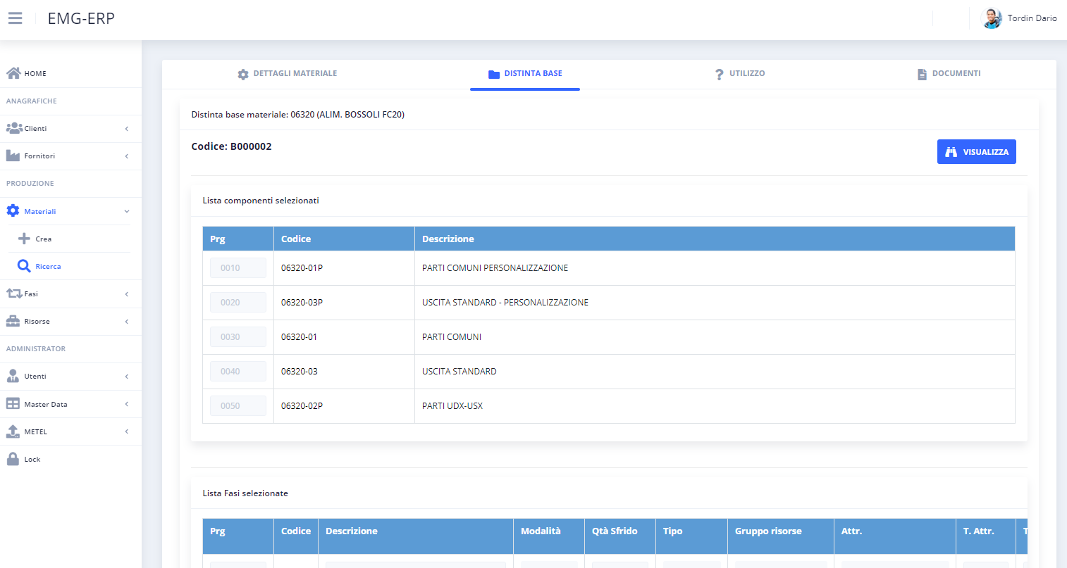Click Tordin Dario username
This screenshot has height=568, width=1067.
[1032, 18]
